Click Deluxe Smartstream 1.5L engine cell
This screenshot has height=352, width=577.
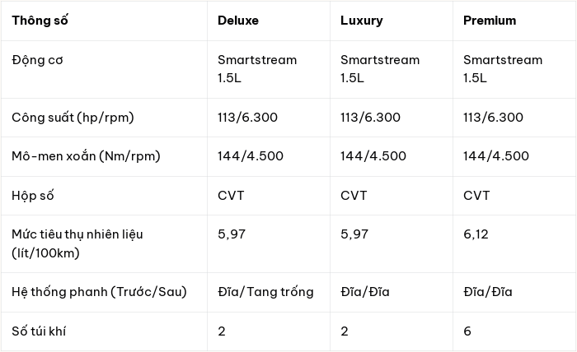(257, 69)
